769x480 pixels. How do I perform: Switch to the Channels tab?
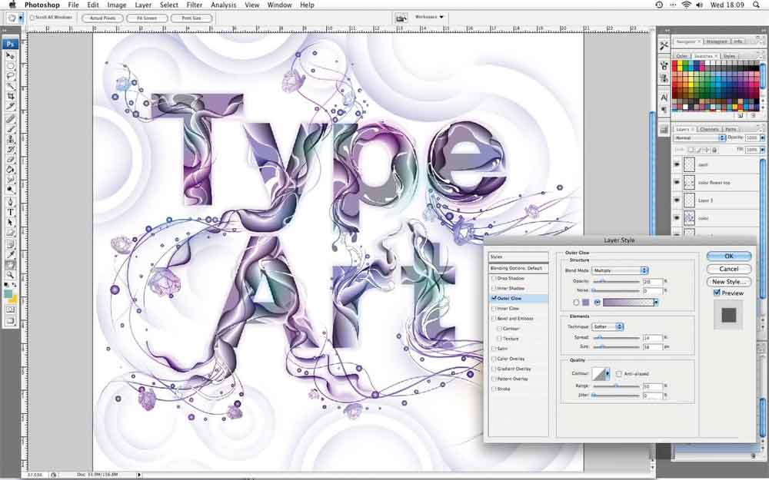pos(709,129)
